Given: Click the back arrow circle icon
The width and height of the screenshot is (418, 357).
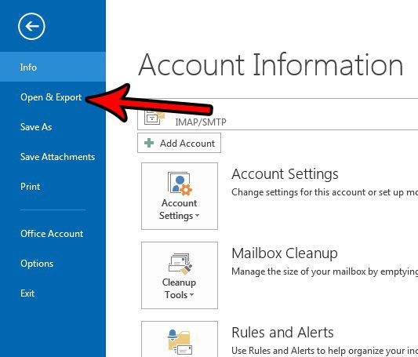Looking at the screenshot, I should pos(31,26).
